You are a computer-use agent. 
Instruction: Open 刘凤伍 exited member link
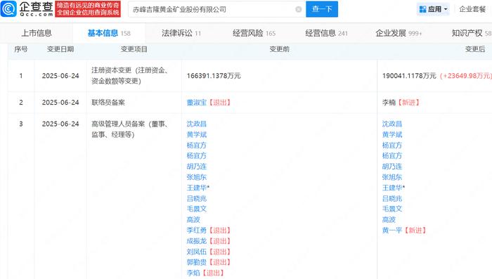click(197, 252)
